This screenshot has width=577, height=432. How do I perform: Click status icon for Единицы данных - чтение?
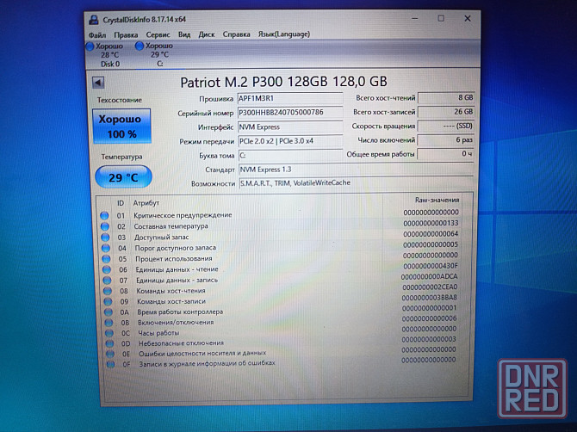click(x=107, y=269)
